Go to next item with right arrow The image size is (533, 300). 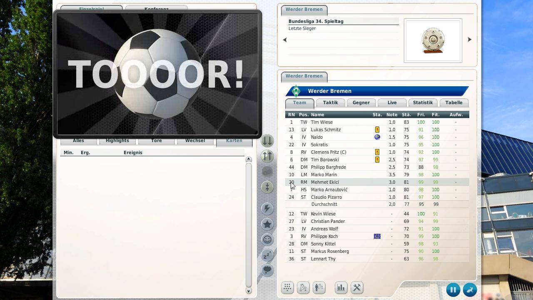tap(470, 40)
